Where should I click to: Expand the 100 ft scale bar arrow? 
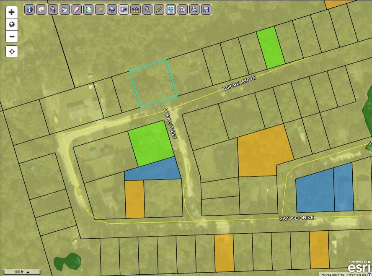[28, 272]
